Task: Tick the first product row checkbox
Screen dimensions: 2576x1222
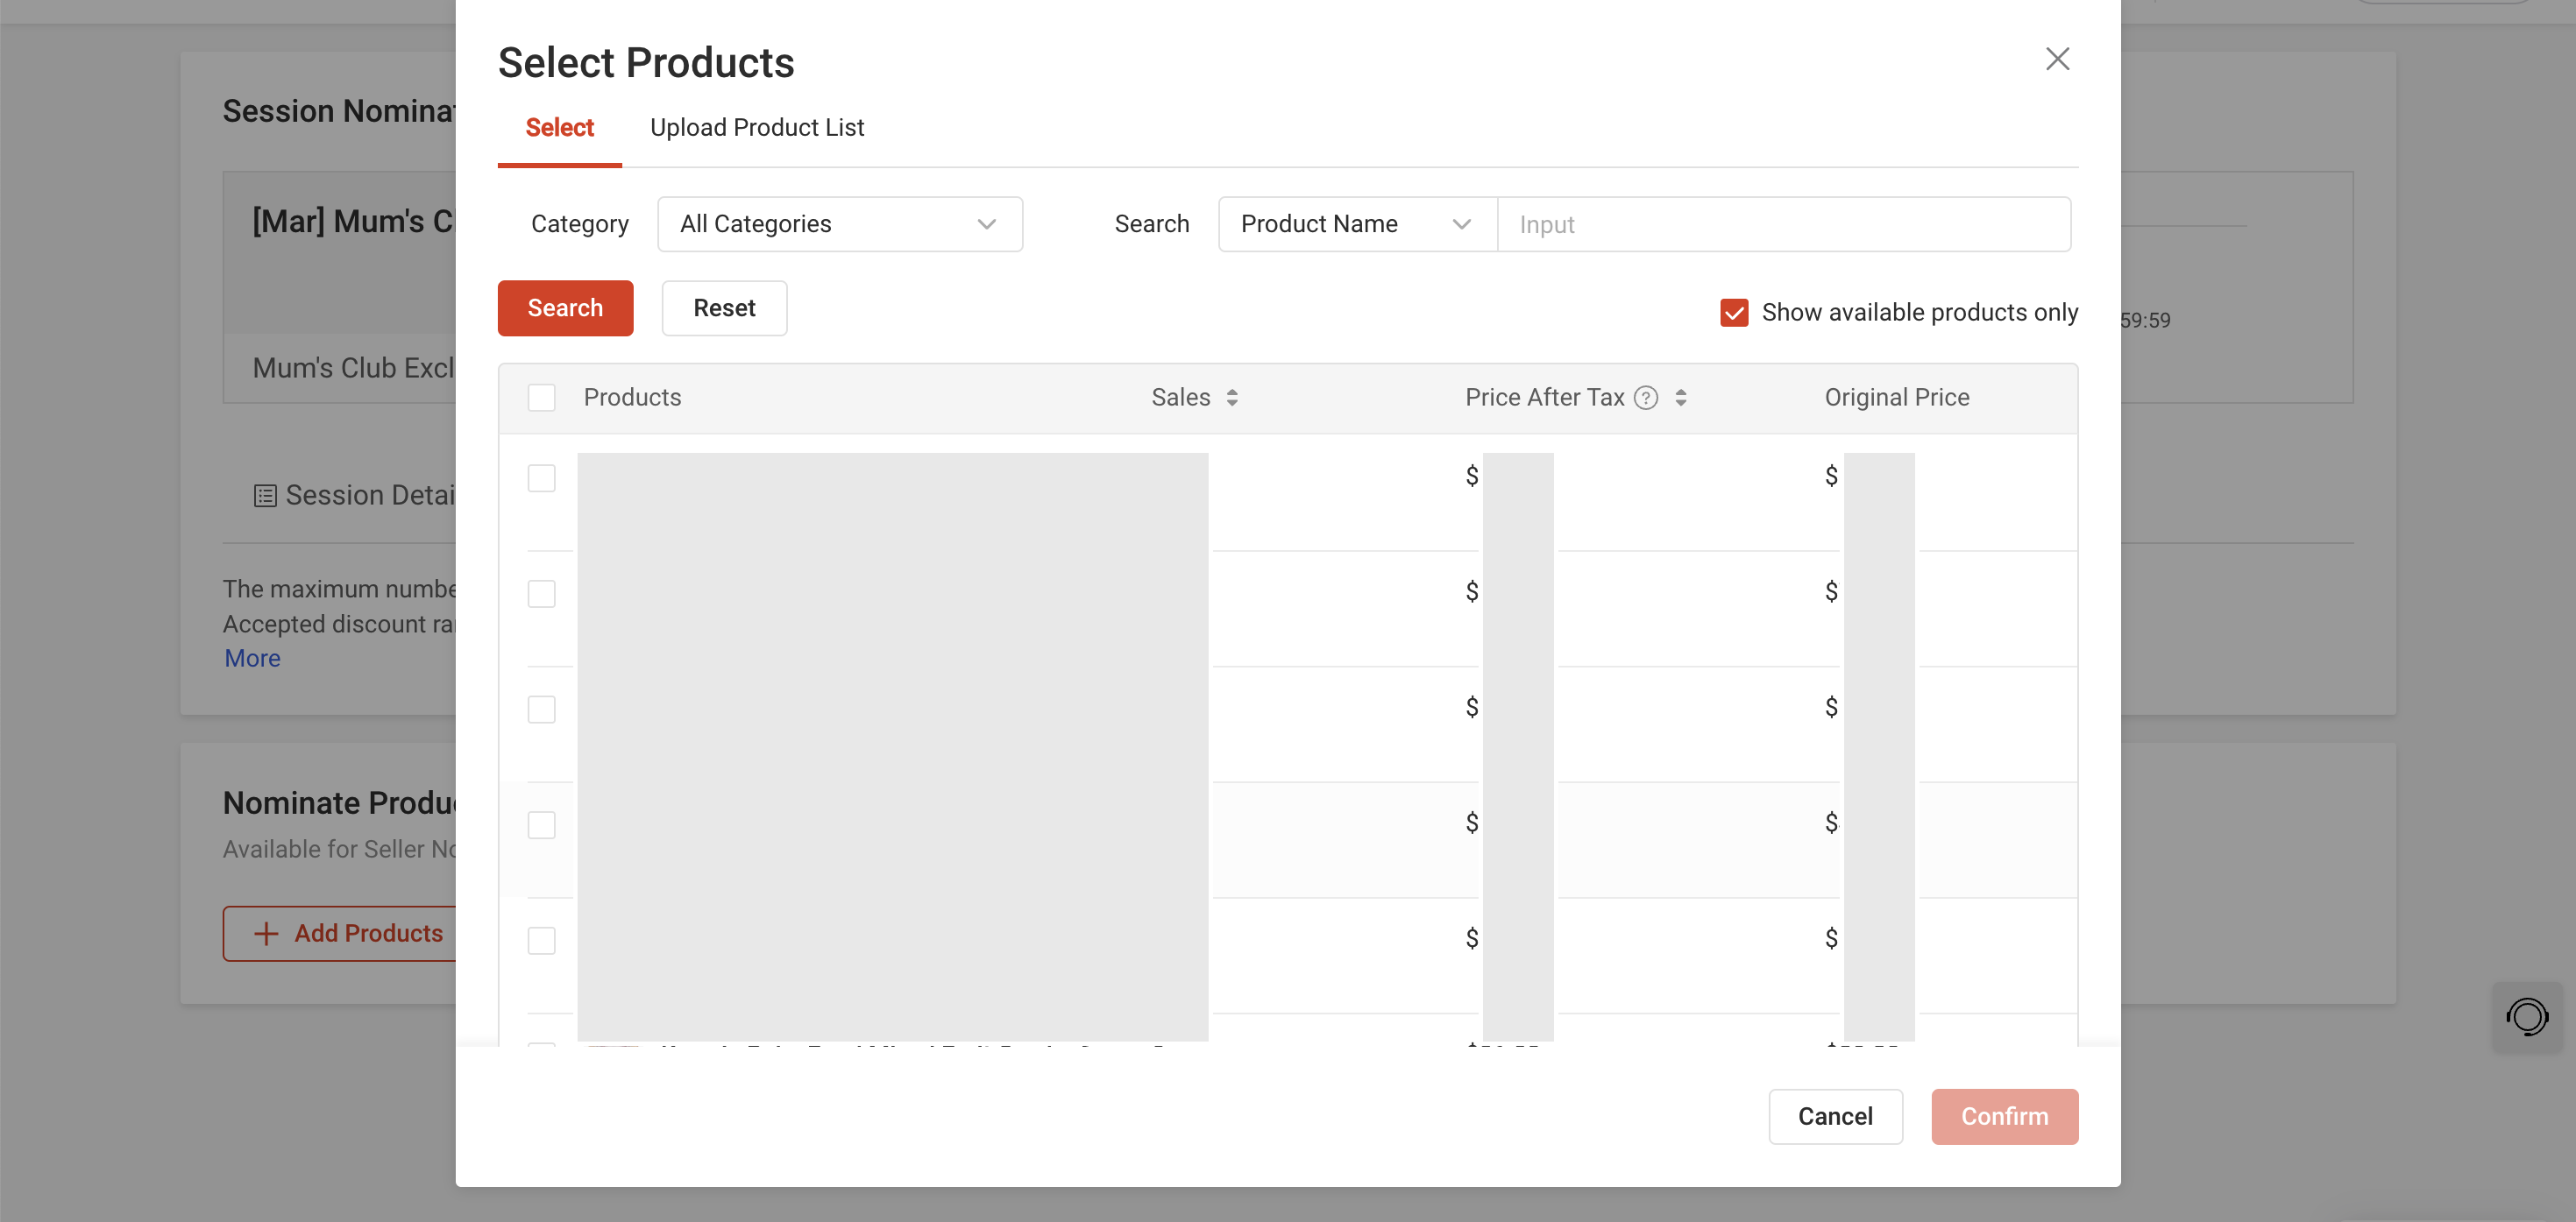Action: click(x=541, y=477)
